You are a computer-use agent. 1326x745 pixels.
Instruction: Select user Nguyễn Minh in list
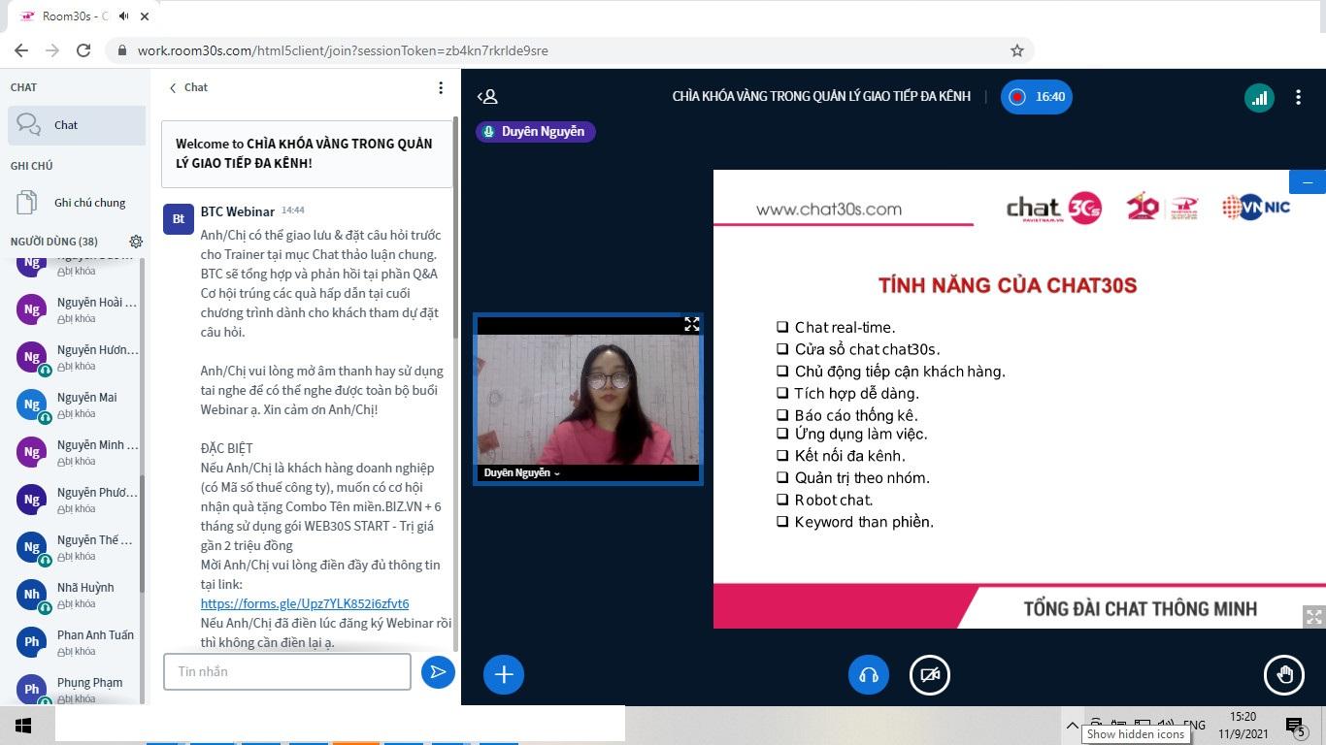77,452
